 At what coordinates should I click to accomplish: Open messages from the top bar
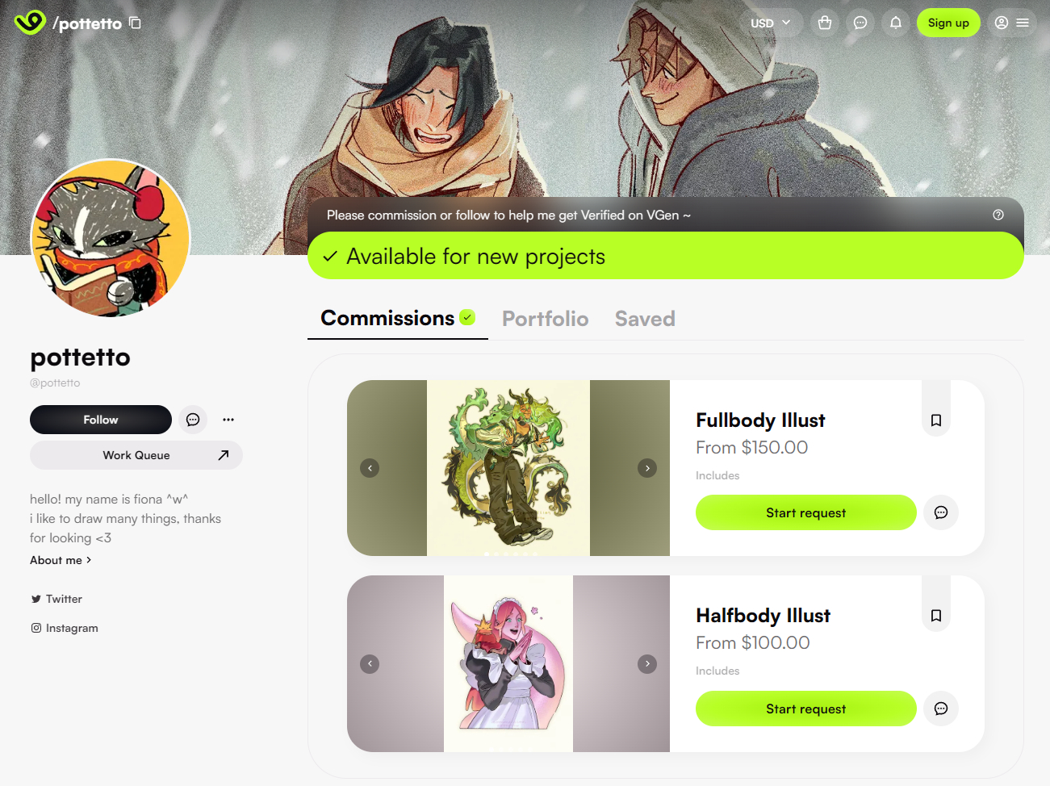pos(860,23)
